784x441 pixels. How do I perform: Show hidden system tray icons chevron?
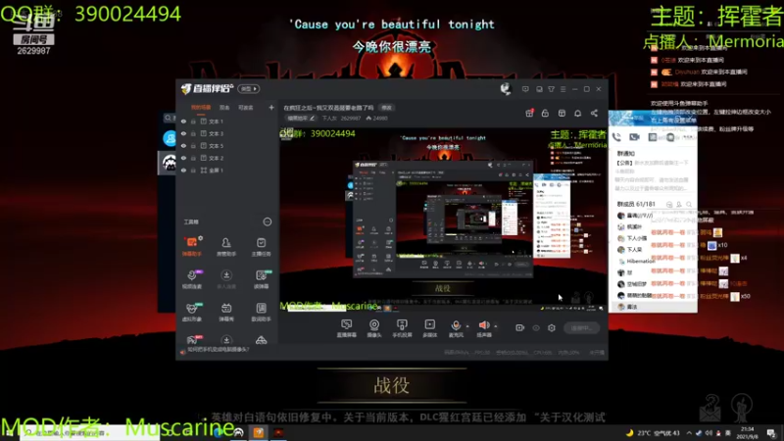pyautogui.click(x=689, y=433)
